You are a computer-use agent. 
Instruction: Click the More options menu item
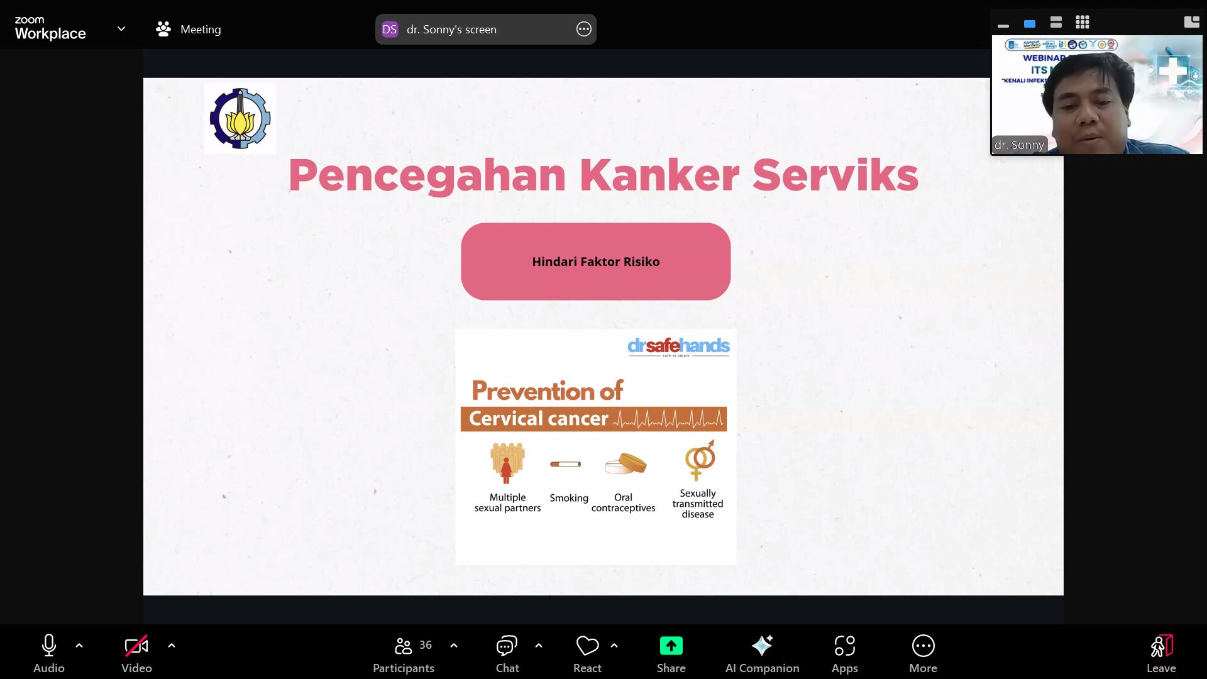[x=923, y=653]
